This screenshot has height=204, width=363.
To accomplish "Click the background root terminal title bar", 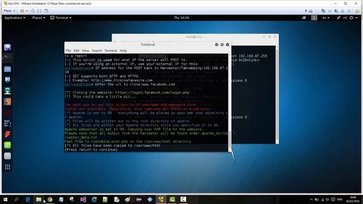I will pos(195,37).
